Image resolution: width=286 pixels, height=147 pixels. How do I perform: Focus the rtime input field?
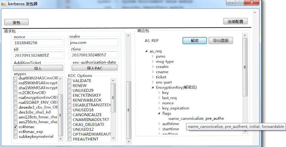coord(94,55)
